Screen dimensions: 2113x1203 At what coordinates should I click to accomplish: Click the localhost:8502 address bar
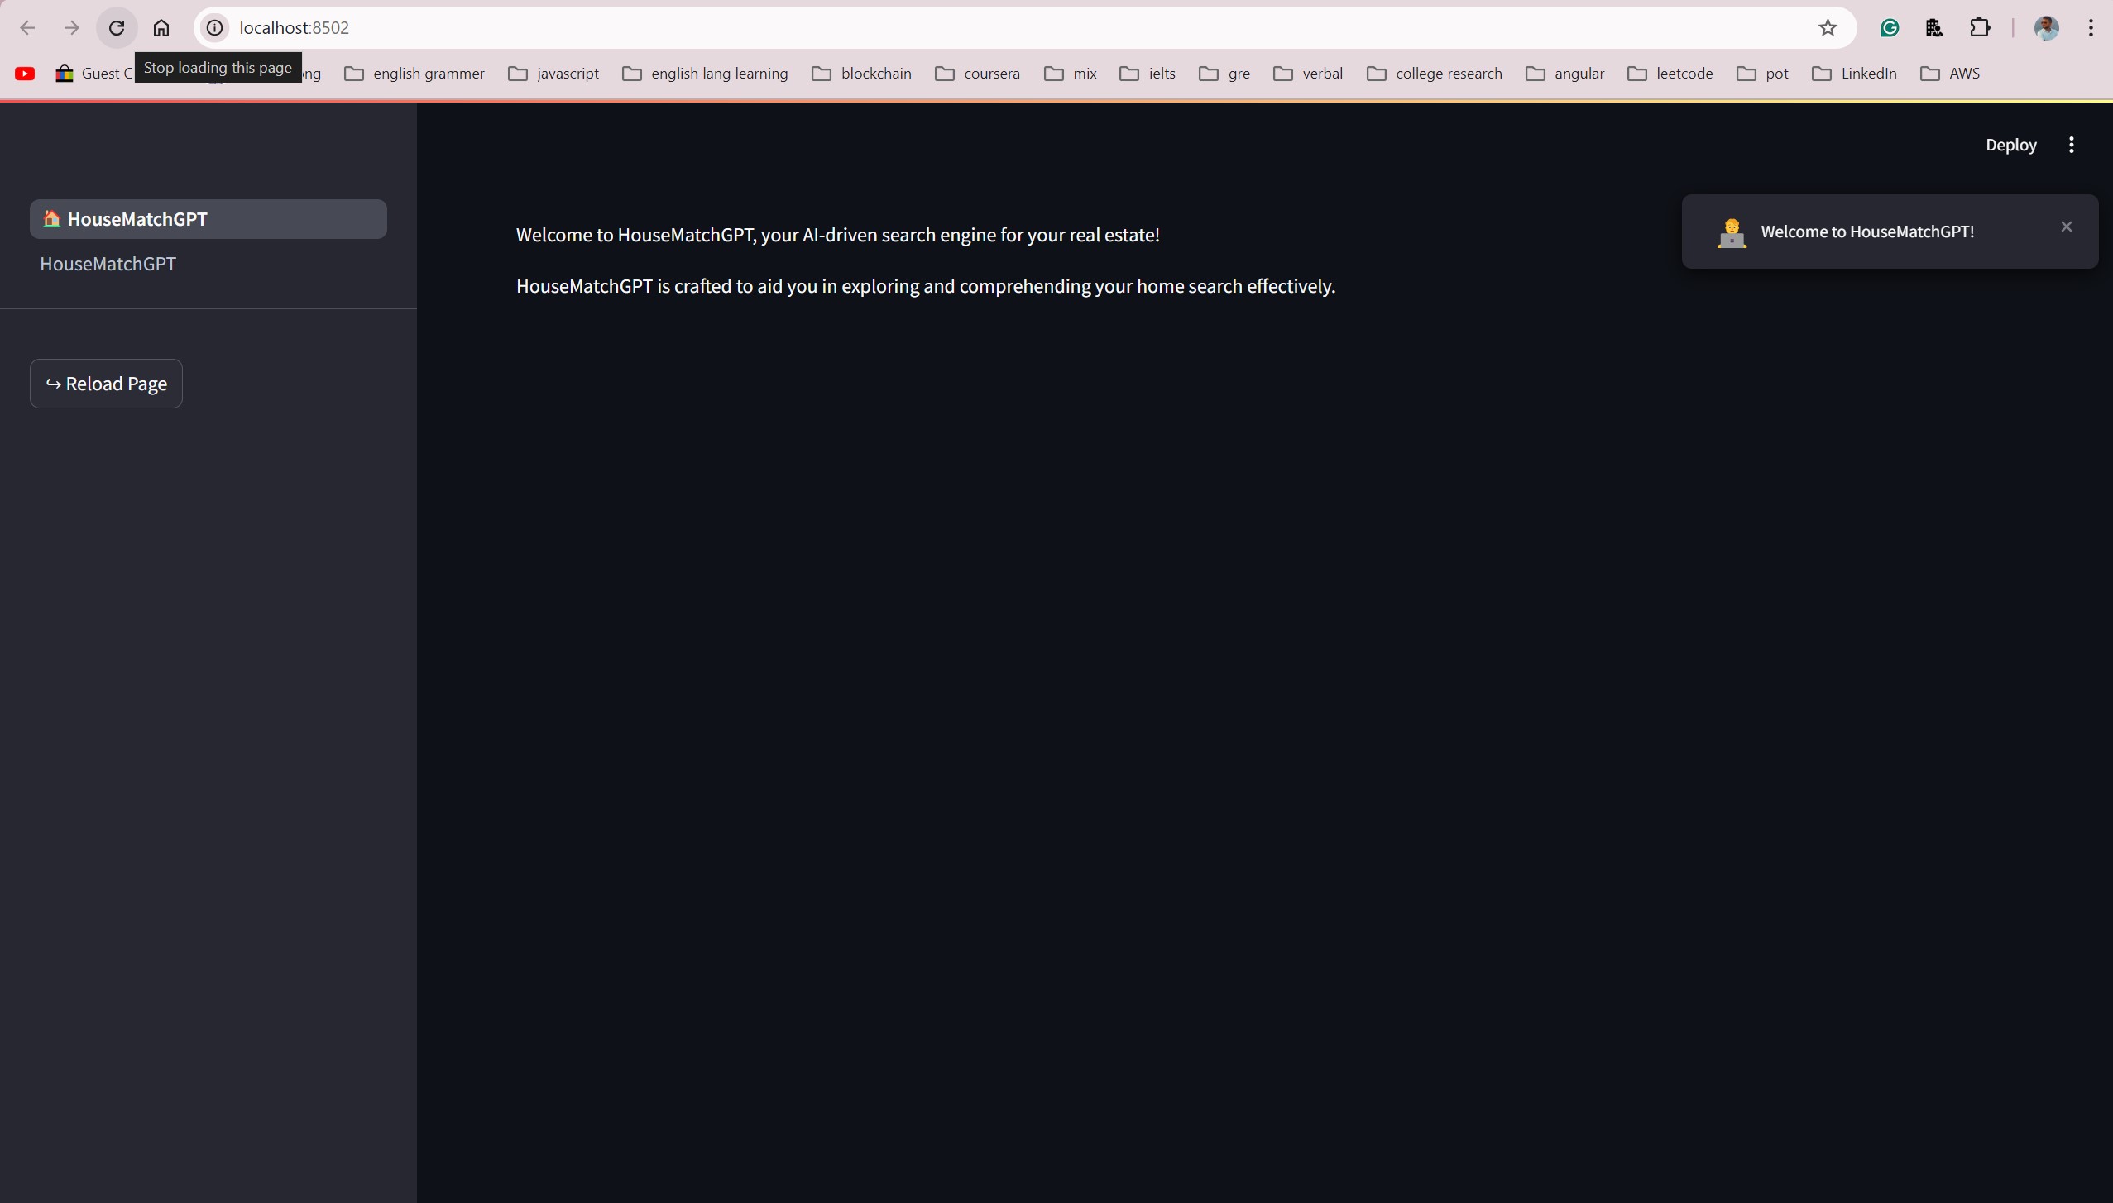(993, 28)
